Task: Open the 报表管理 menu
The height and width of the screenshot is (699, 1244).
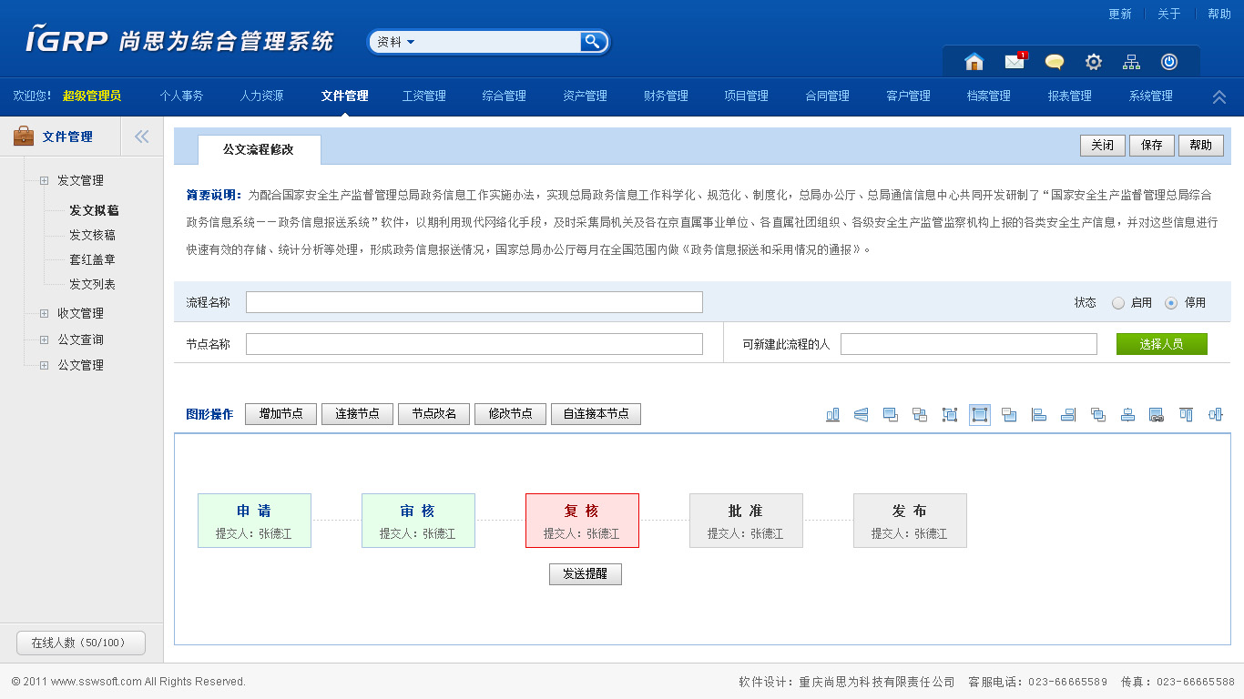Action: pos(1069,96)
